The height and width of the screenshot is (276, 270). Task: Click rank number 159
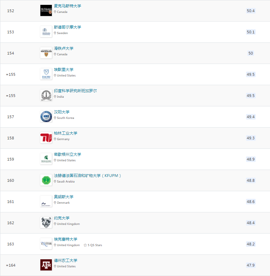(x=10, y=159)
